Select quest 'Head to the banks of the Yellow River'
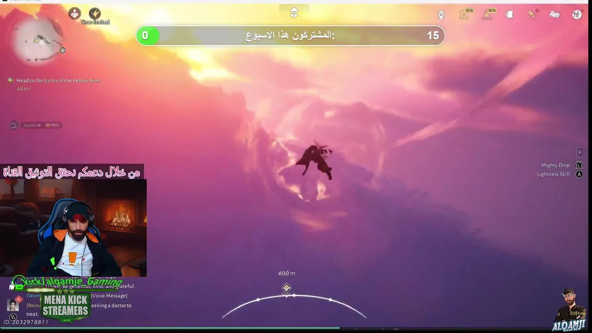 (59, 80)
